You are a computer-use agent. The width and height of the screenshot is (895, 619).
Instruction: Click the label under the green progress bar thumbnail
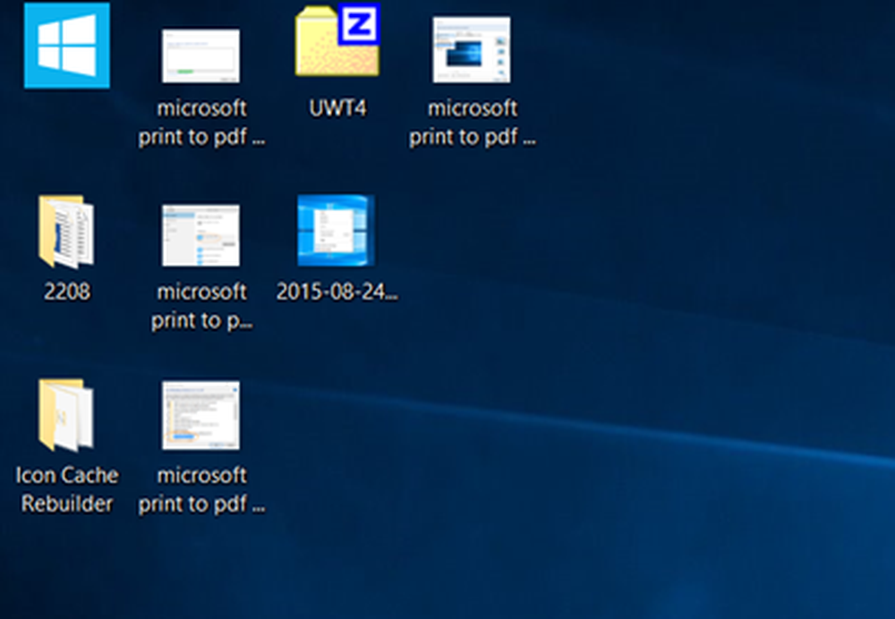[202, 123]
